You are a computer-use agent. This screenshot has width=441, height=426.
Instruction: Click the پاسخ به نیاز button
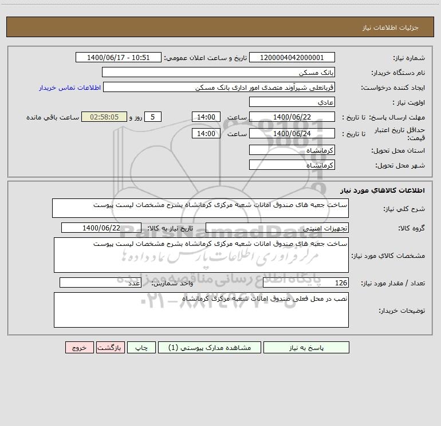[306, 347]
